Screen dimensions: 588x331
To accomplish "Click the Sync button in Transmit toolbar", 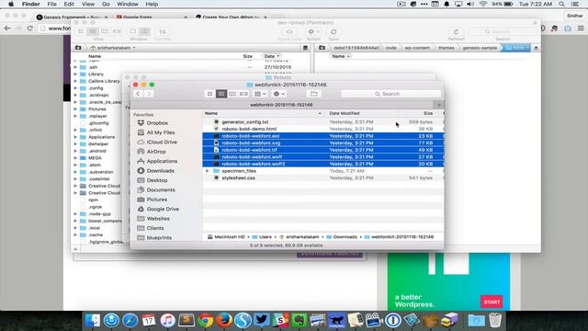I will click(x=334, y=33).
